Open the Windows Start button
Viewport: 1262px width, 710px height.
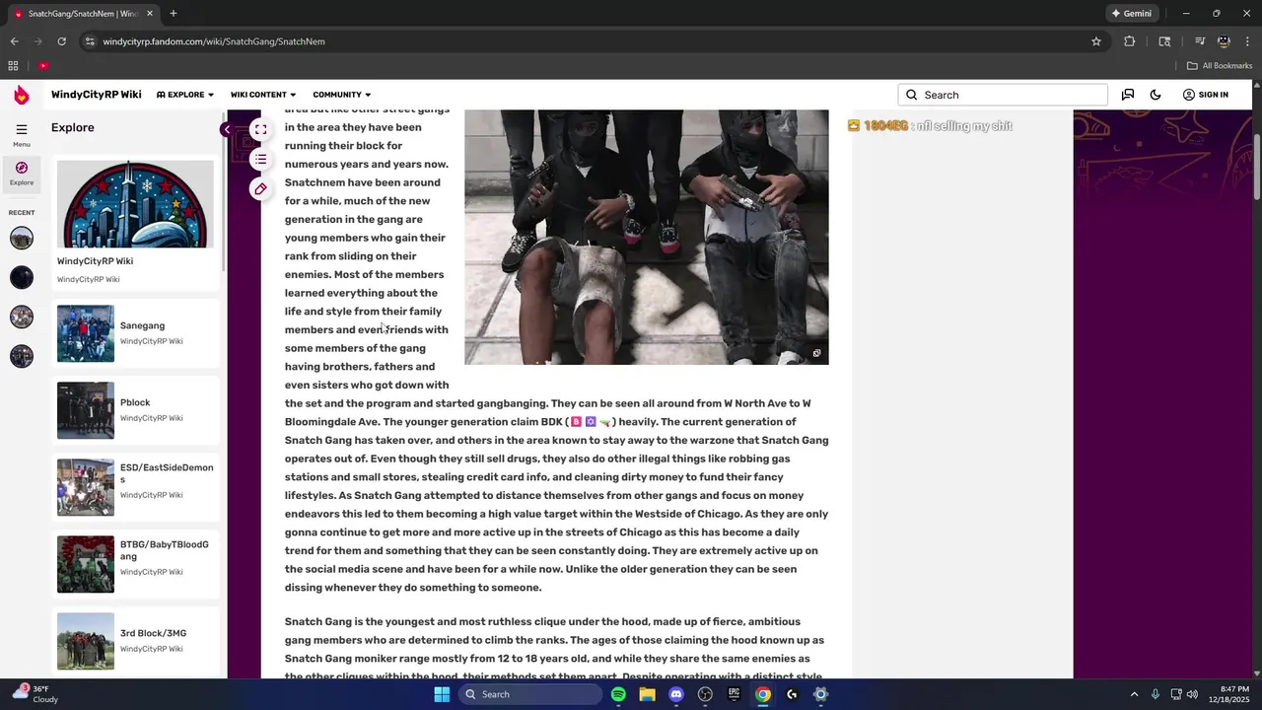click(x=442, y=694)
